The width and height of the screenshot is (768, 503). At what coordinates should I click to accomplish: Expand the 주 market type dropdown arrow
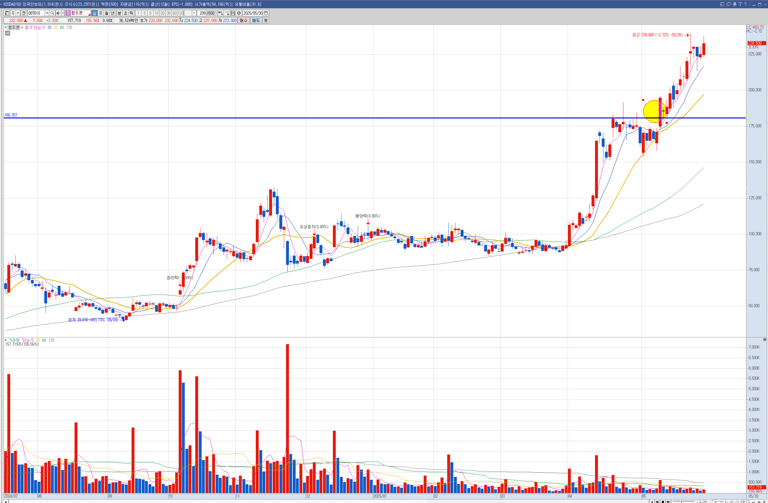18,13
